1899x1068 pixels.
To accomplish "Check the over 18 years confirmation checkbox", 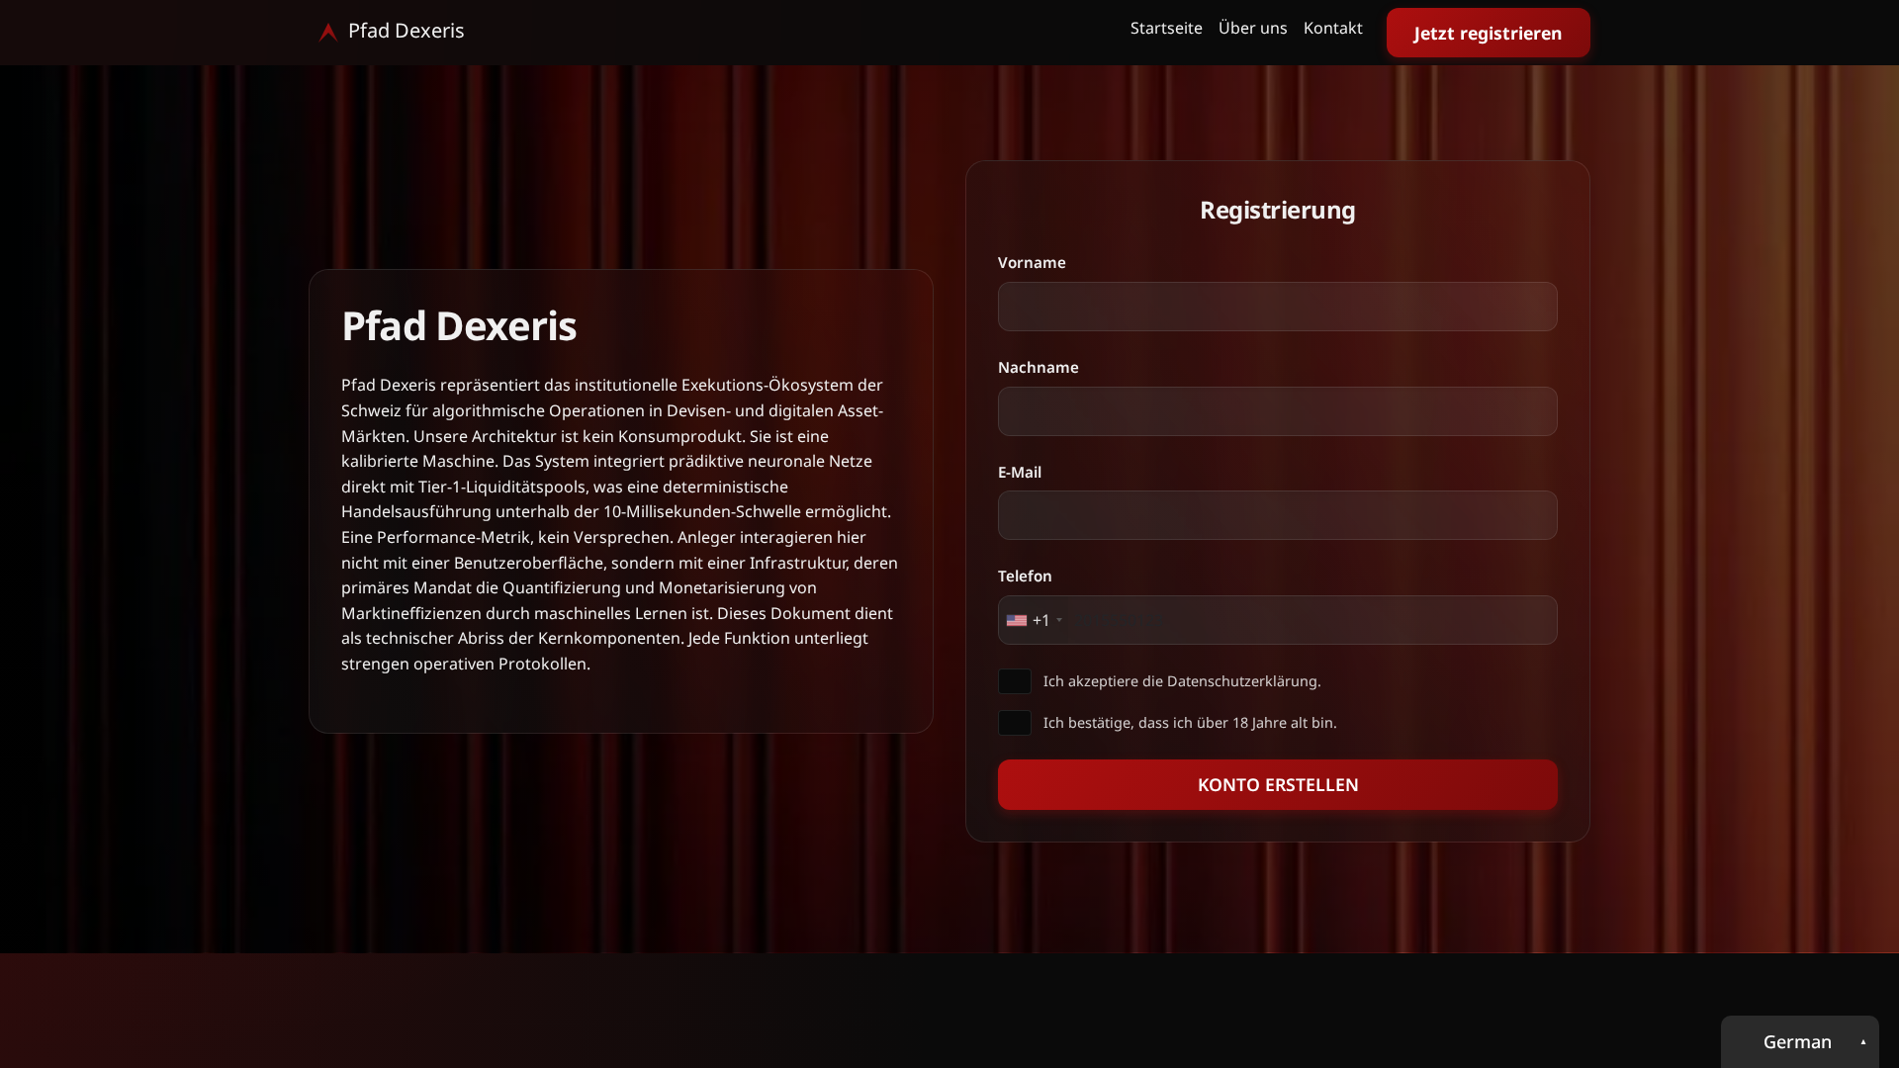I will point(1015,723).
